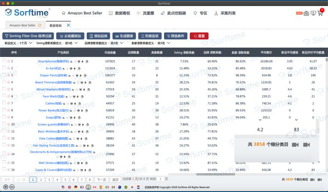Check the box for row 1 Smartphones
The image size is (328, 192).
pos(4,60)
